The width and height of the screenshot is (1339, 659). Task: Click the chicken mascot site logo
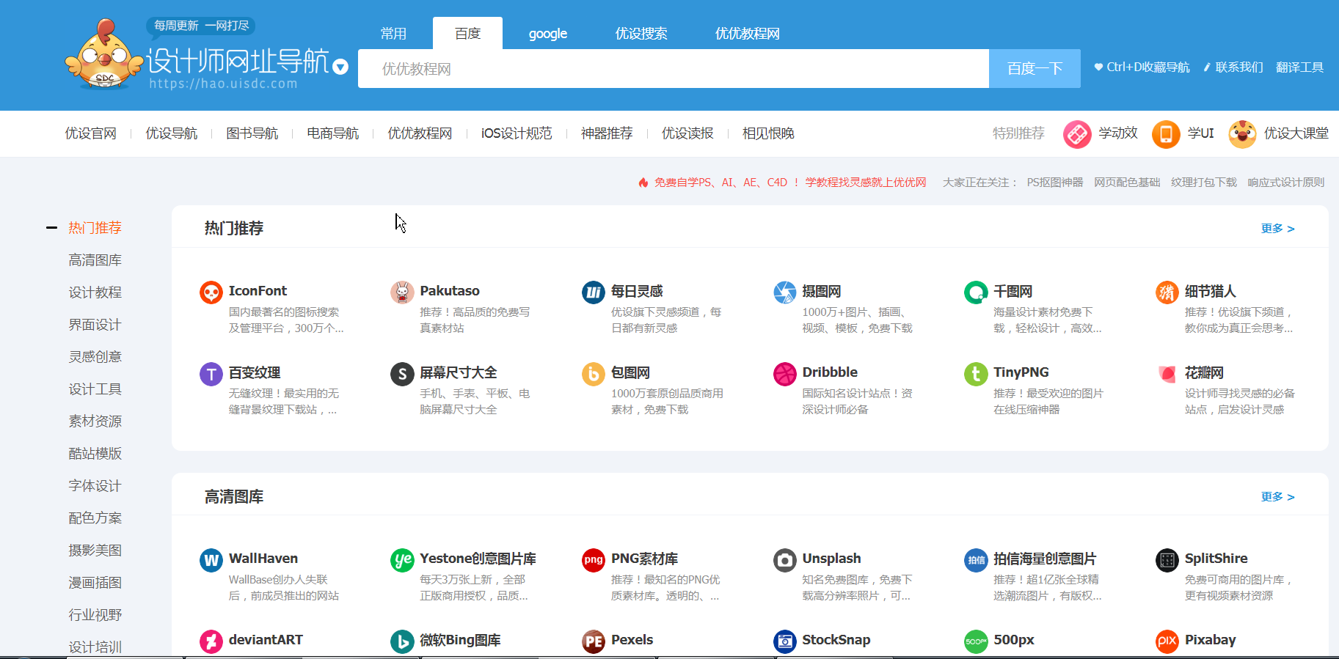(103, 54)
